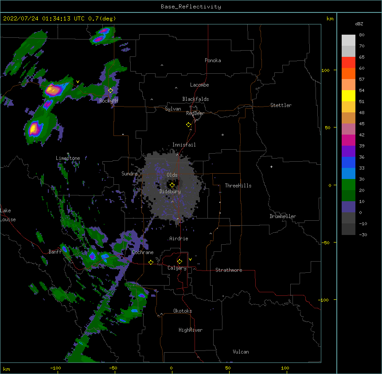Click the RockyMH label

pyautogui.click(x=109, y=101)
